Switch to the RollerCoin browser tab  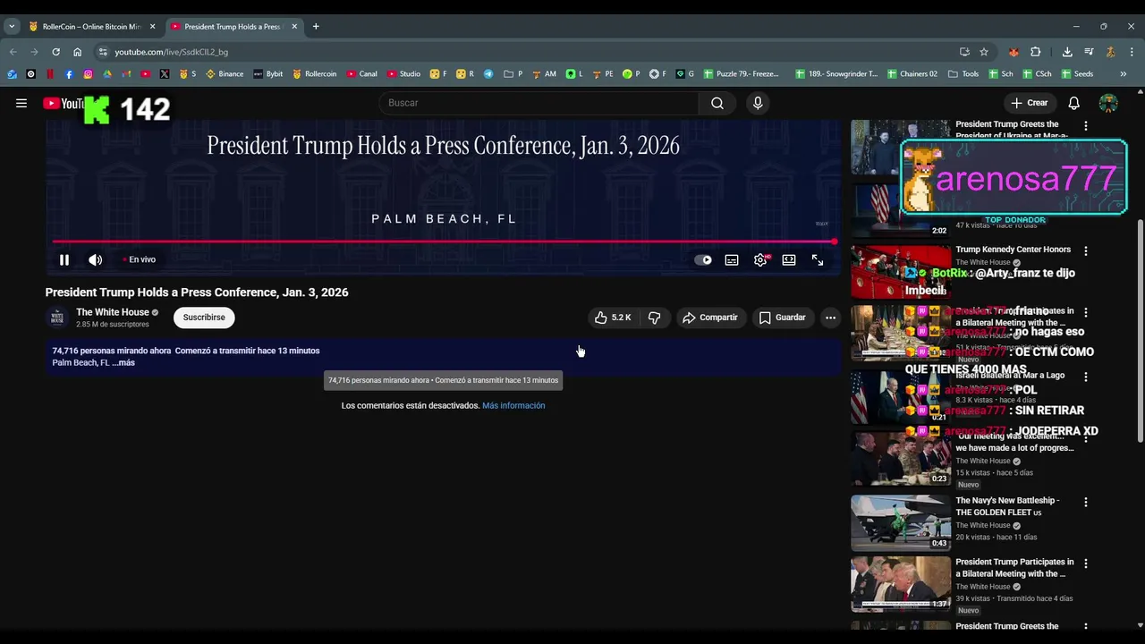tap(92, 27)
